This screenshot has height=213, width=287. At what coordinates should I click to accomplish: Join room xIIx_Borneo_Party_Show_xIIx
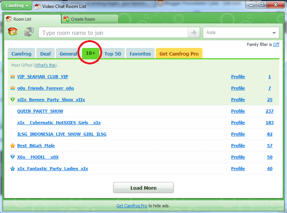tap(51, 100)
